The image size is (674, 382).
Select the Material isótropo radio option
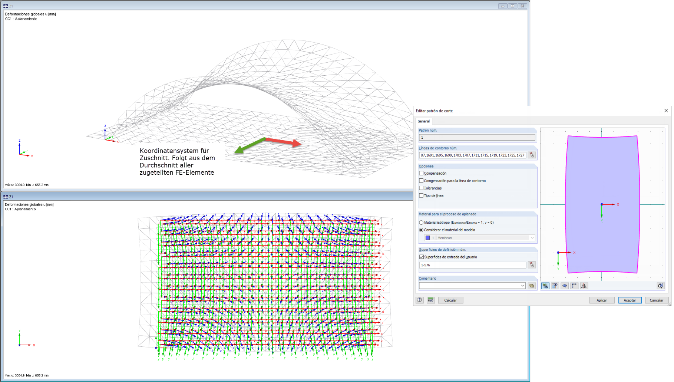421,223
